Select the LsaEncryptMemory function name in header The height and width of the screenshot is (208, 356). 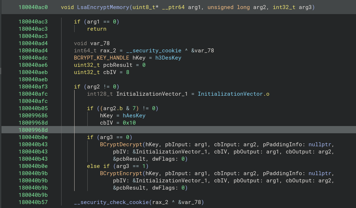coord(103,7)
